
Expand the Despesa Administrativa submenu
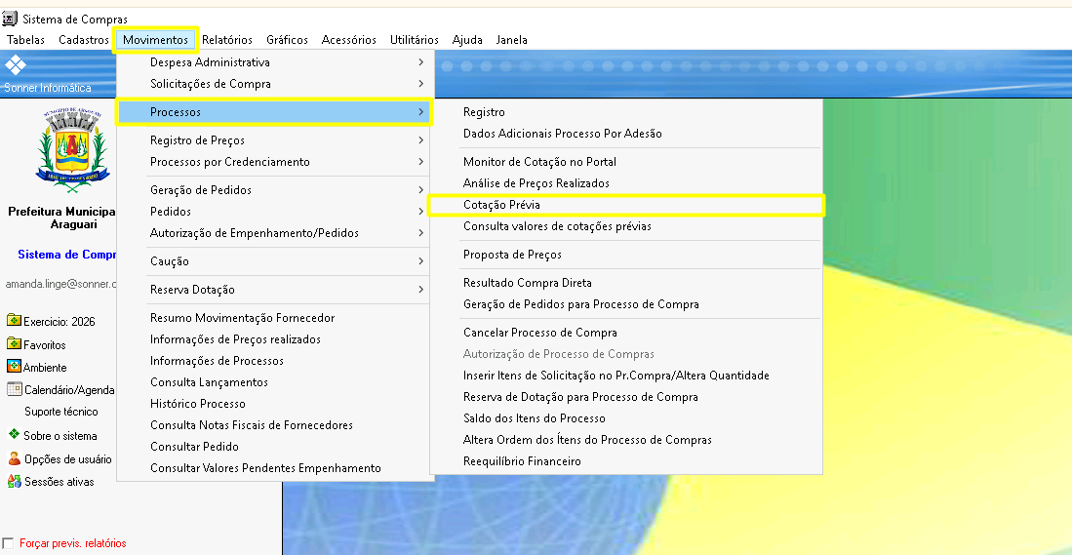(x=274, y=62)
